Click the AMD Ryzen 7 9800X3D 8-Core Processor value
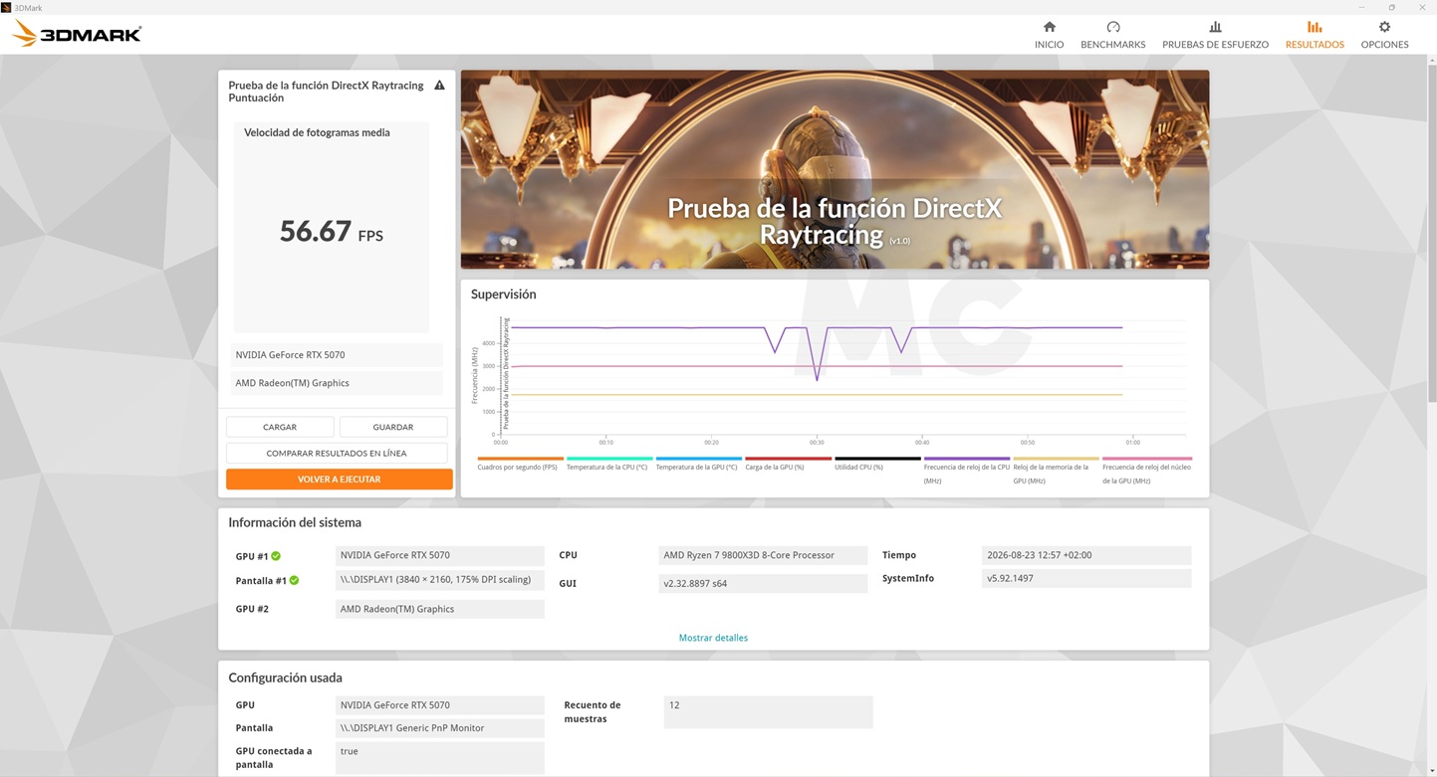 click(x=763, y=555)
